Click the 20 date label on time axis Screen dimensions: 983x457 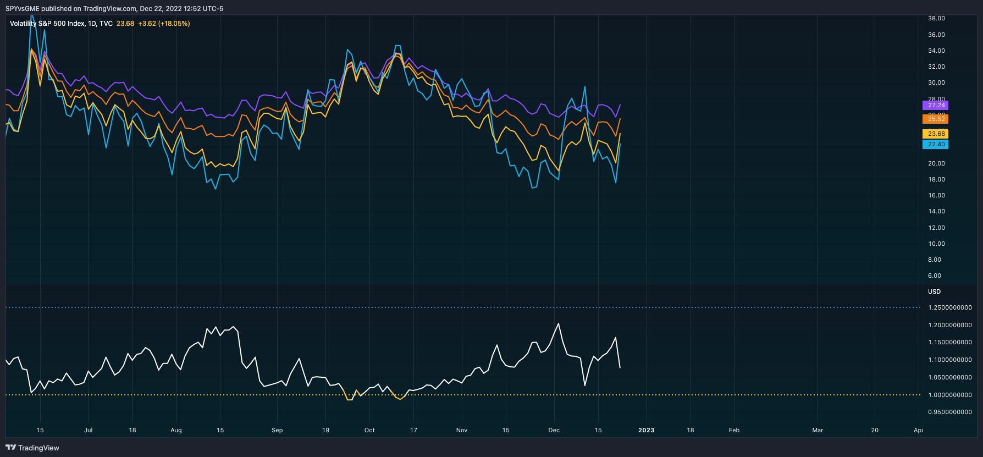pyautogui.click(x=875, y=430)
